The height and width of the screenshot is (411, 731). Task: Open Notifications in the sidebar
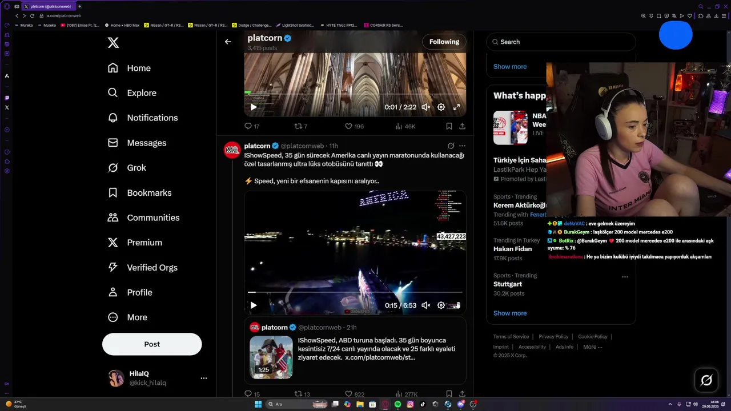click(143, 118)
